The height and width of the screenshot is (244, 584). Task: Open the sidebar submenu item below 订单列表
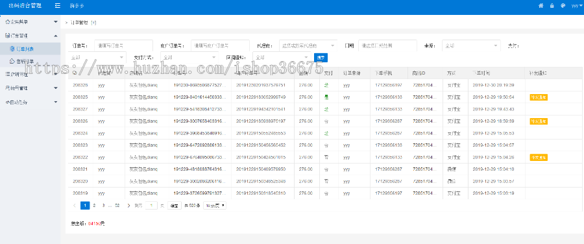tap(30, 61)
